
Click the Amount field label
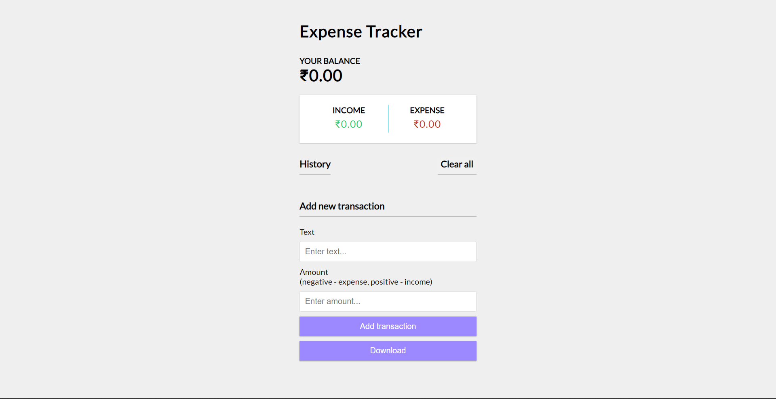(314, 272)
